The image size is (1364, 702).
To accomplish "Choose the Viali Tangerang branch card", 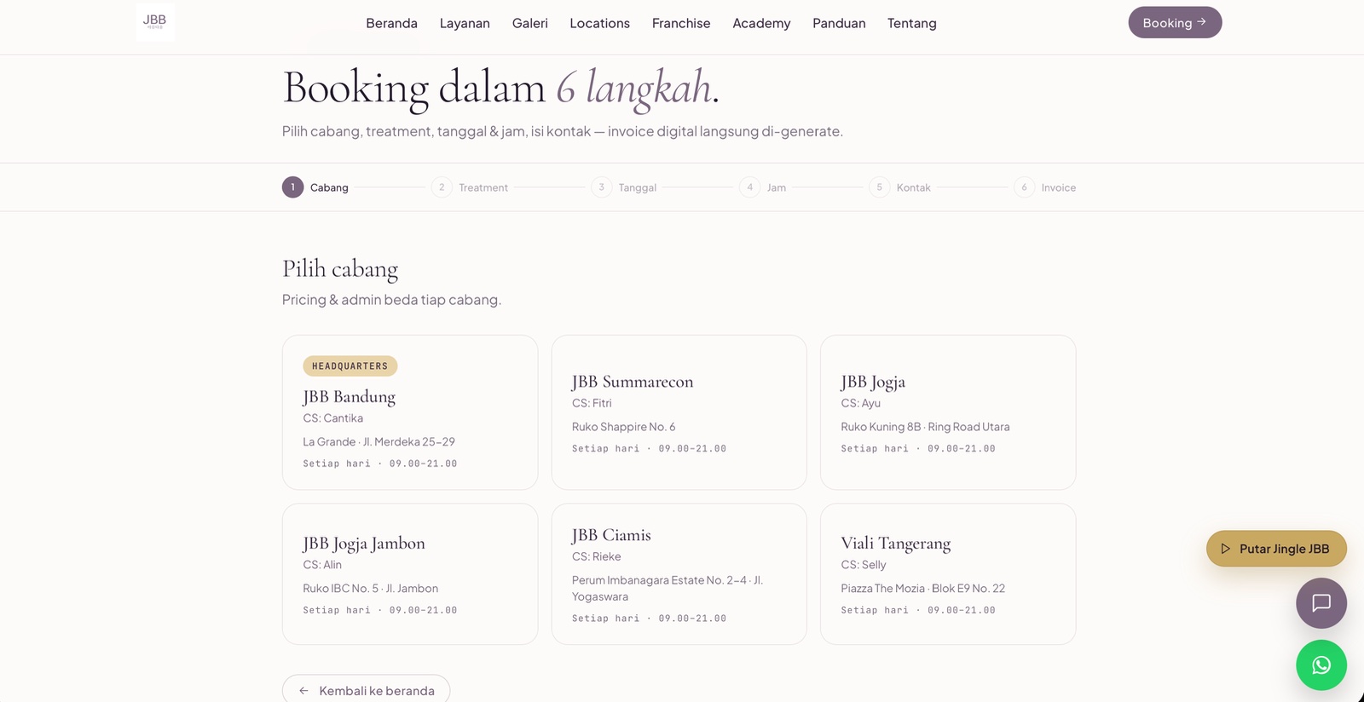I will 948,574.
